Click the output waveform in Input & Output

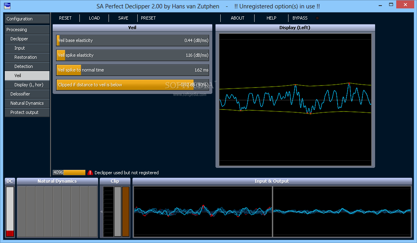coord(342,211)
